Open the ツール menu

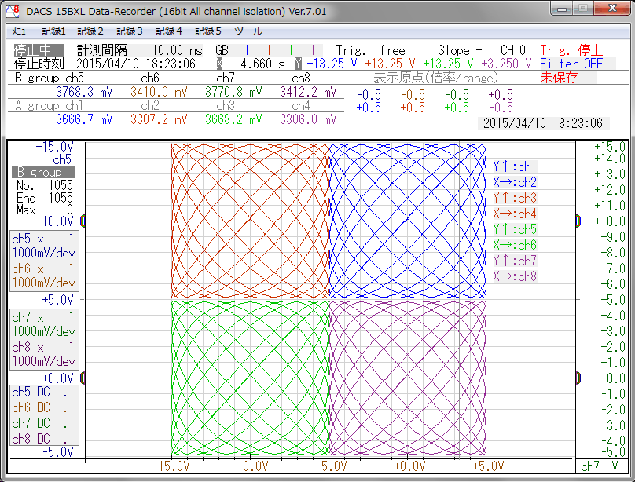point(248,31)
